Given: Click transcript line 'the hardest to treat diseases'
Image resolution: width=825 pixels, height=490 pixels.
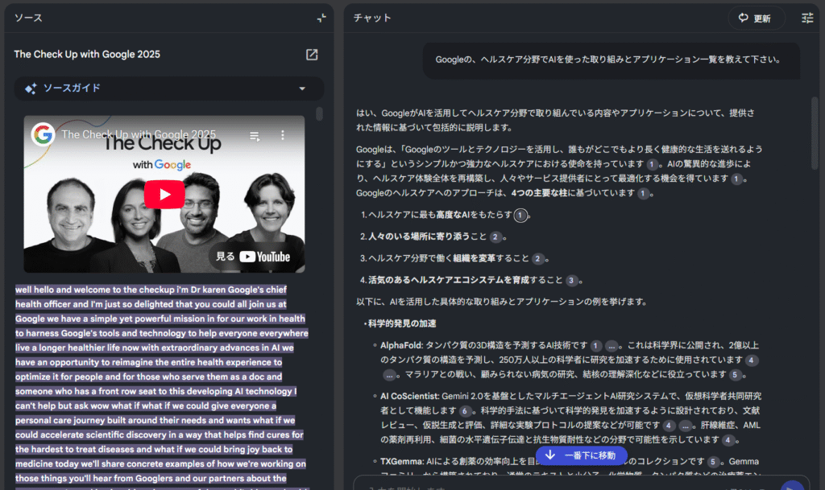Looking at the screenshot, I should 154,450.
